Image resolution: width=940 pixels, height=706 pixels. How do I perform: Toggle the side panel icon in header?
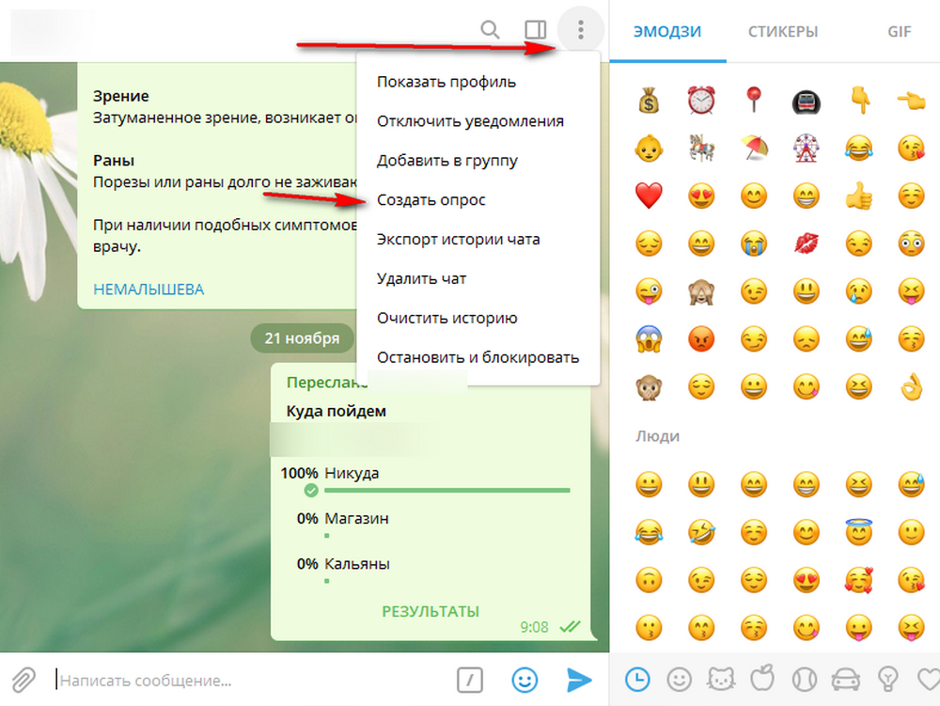click(x=535, y=30)
